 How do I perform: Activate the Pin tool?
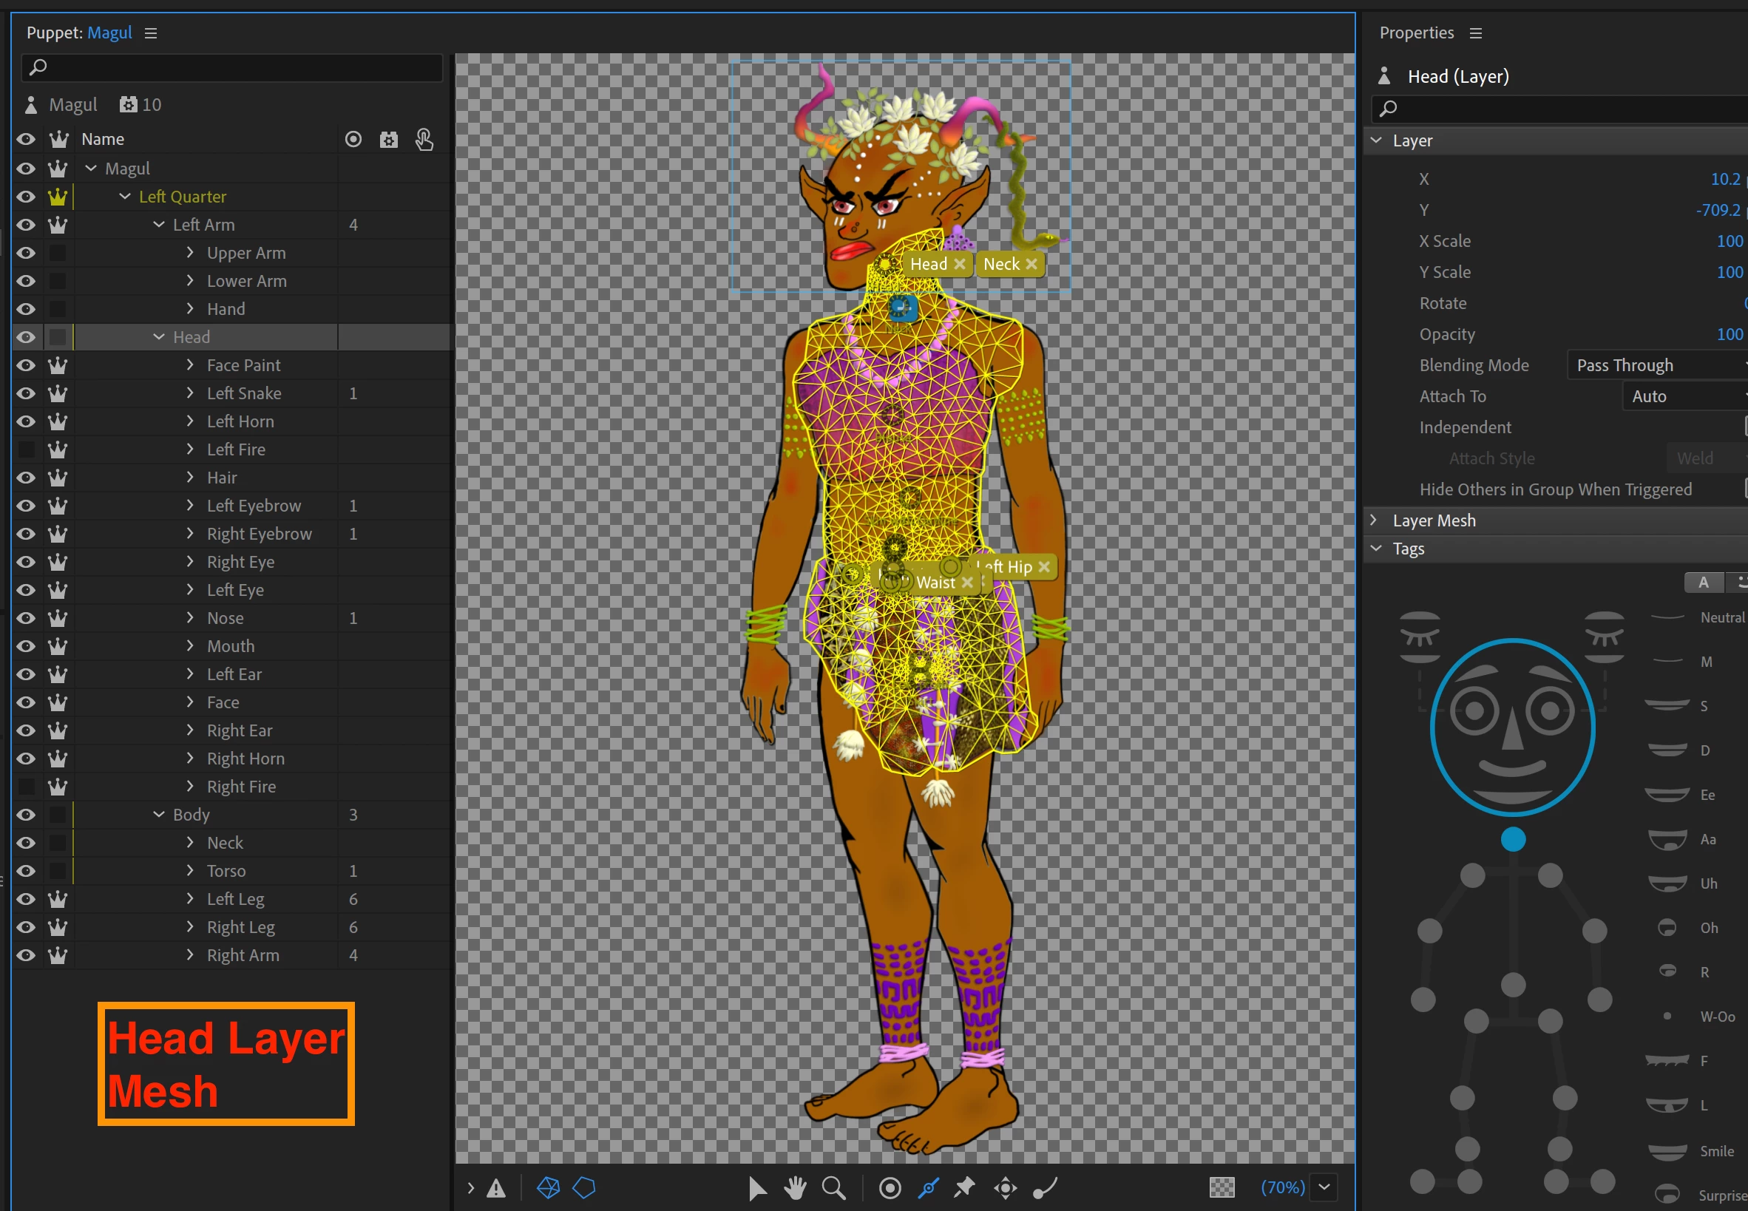click(x=964, y=1187)
